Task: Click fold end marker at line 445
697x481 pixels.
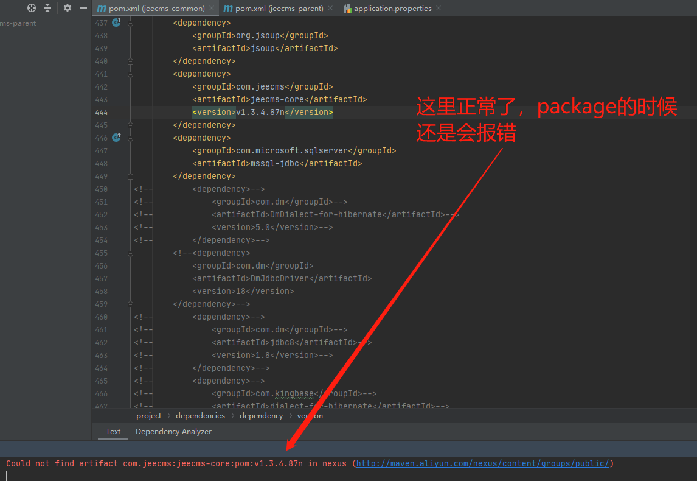Action: (x=131, y=125)
